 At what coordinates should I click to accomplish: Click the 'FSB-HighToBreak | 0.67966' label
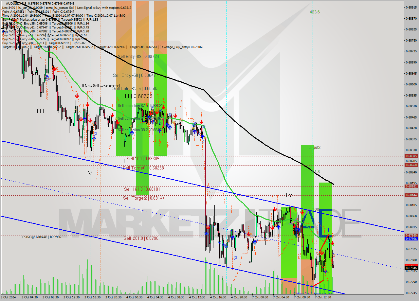42,237
